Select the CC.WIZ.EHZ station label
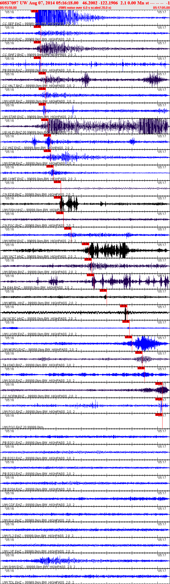 point(38,148)
